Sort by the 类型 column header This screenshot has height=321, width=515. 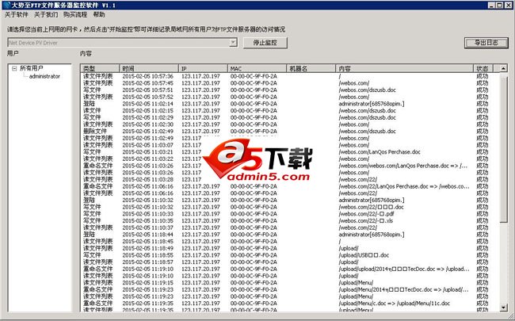tap(100, 68)
